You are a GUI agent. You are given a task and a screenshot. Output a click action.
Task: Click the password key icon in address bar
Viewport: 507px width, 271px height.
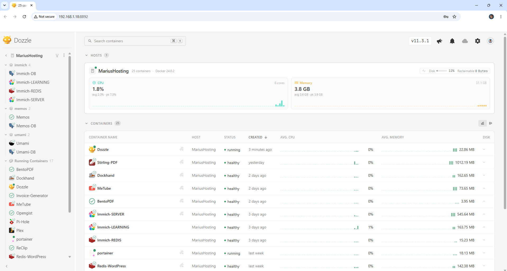tap(446, 17)
